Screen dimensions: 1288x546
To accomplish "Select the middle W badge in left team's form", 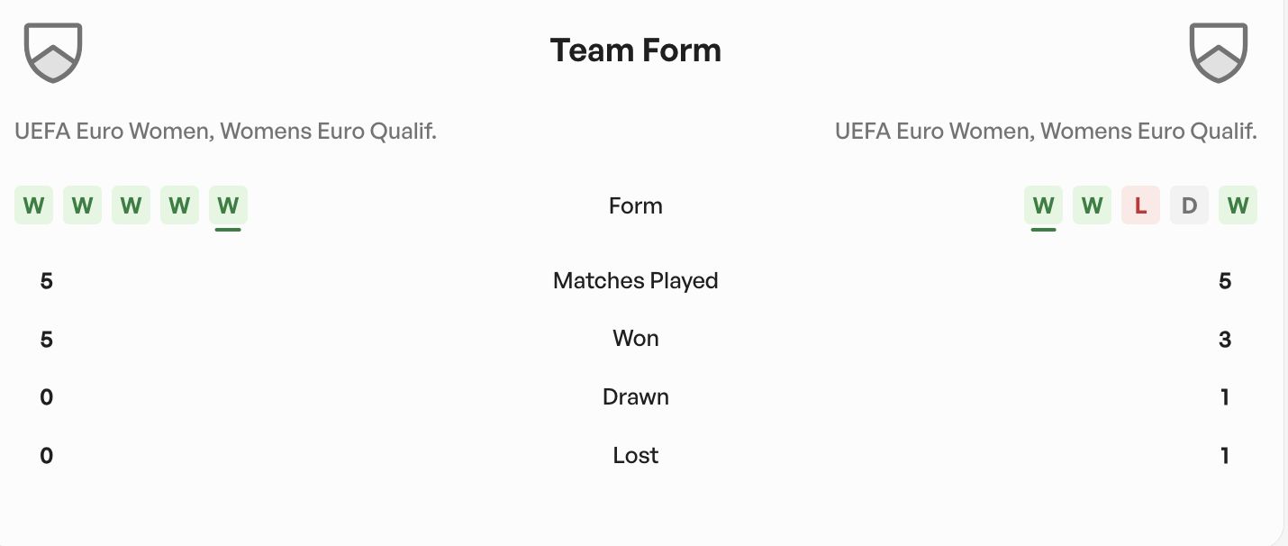I will pyautogui.click(x=131, y=205).
